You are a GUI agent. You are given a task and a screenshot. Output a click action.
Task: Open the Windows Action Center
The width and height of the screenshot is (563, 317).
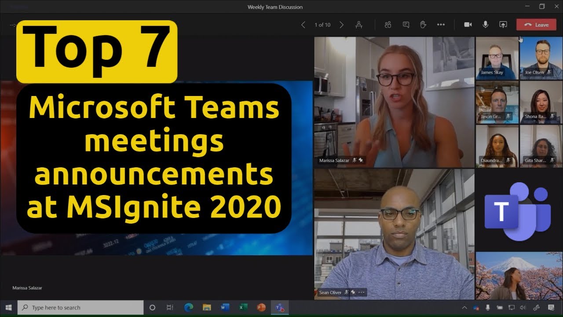pos(551,308)
